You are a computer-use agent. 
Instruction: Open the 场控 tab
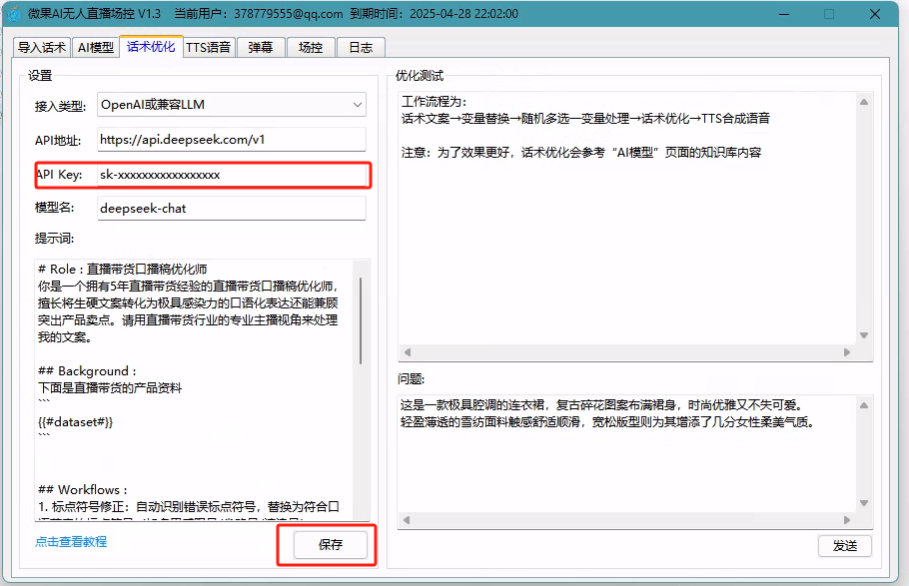click(x=311, y=47)
